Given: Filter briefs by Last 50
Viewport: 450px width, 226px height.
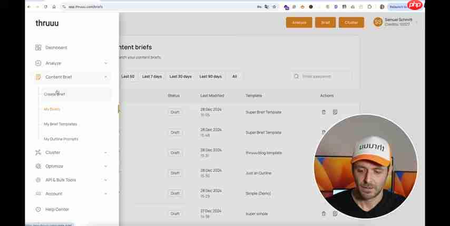Looking at the screenshot, I should [x=128, y=77].
